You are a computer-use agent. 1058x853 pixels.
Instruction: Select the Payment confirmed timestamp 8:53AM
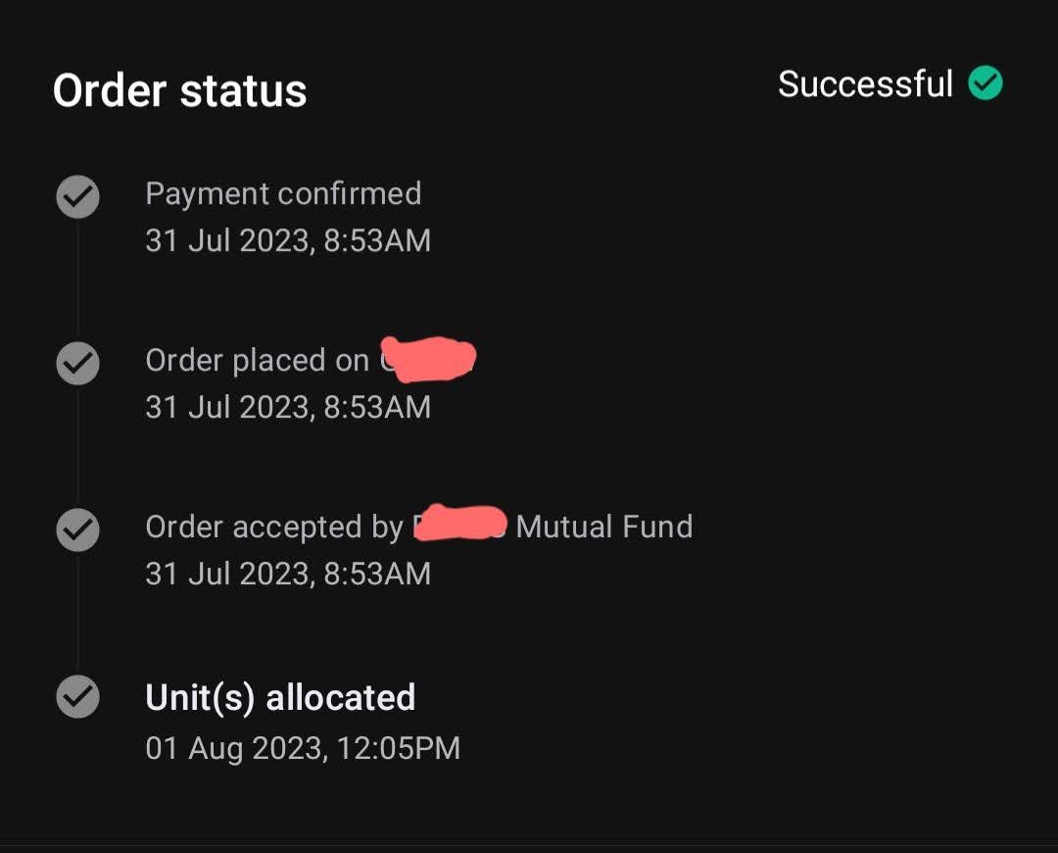(x=288, y=240)
